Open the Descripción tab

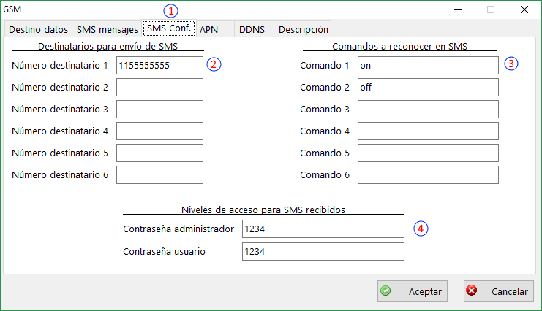point(303,29)
